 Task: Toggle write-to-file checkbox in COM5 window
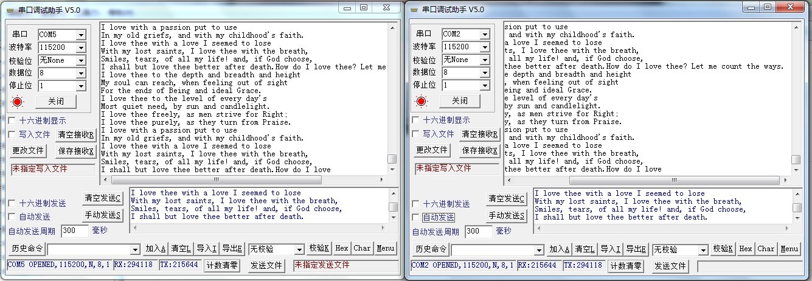12,134
